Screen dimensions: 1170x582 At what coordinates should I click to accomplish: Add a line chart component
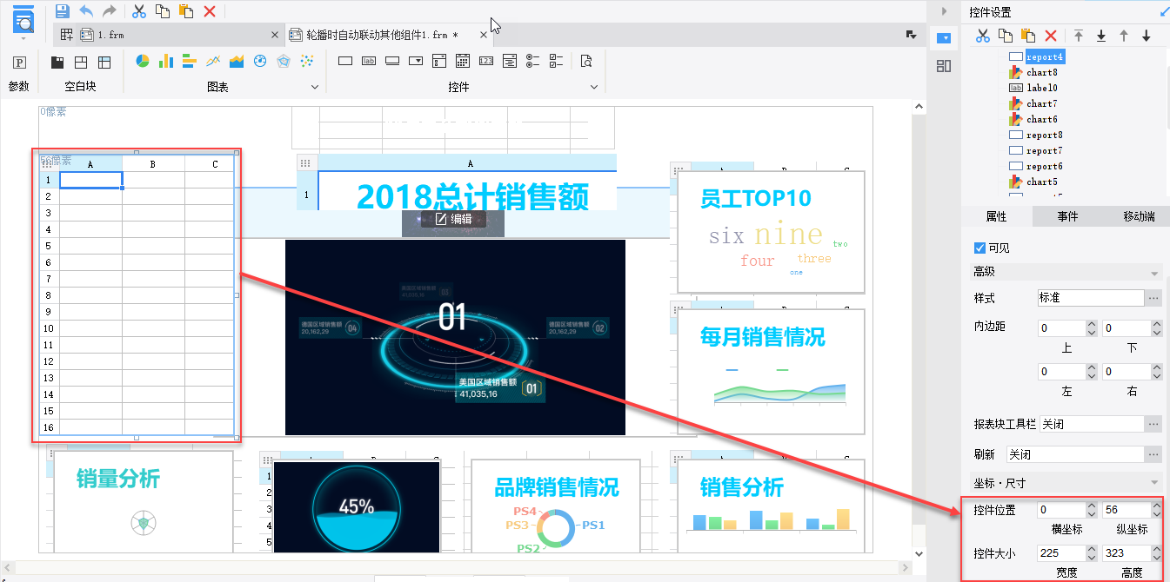[x=213, y=61]
